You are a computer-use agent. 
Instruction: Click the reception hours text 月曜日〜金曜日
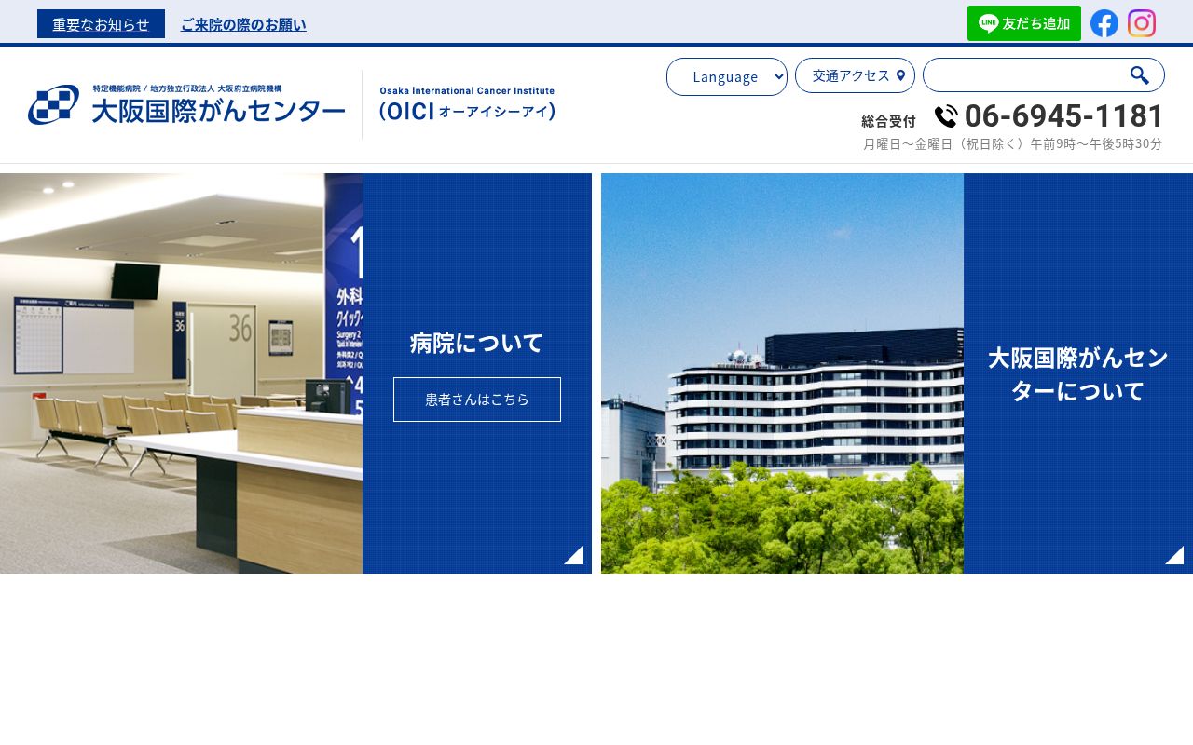coord(1012,144)
